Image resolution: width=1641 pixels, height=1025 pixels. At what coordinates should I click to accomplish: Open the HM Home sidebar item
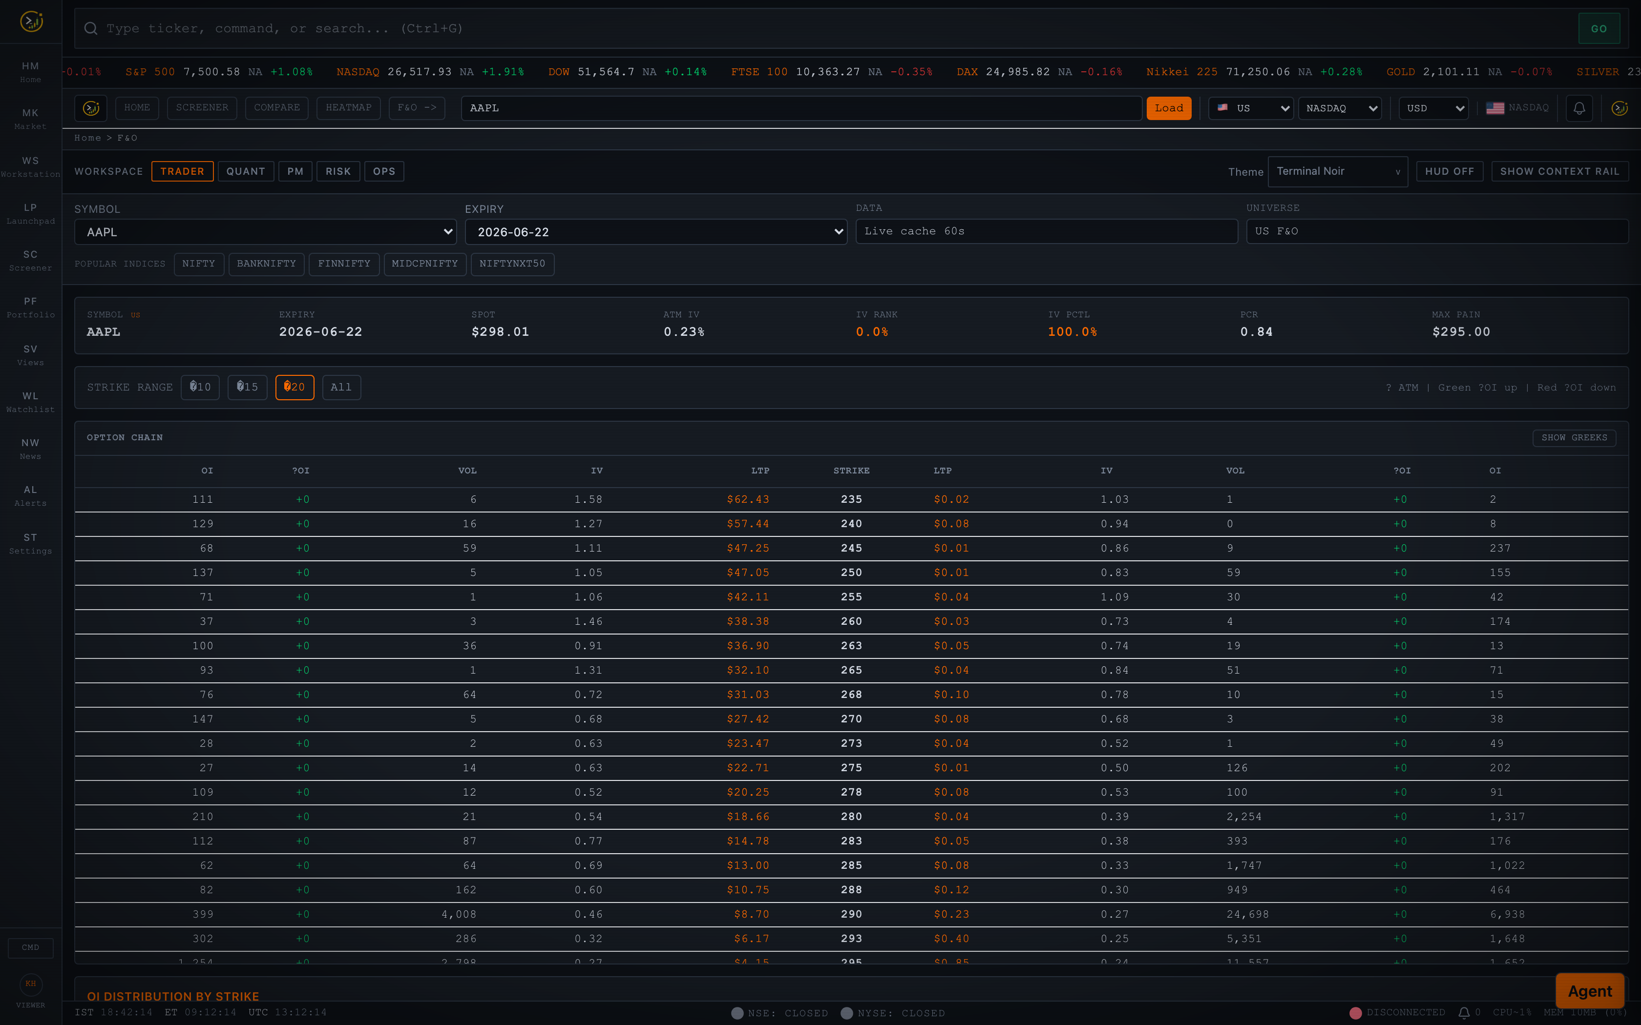pyautogui.click(x=30, y=72)
